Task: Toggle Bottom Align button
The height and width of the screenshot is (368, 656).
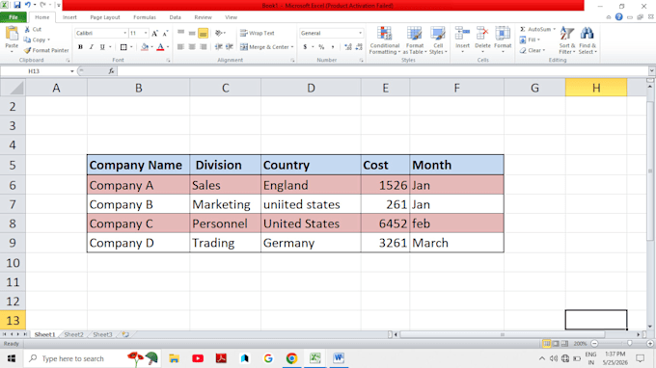Action: tap(203, 33)
